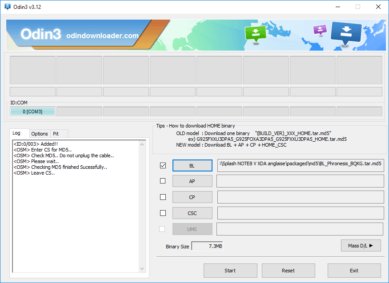389x283 pixels.
Task: Click the Binary Size label
Action: click(177, 247)
